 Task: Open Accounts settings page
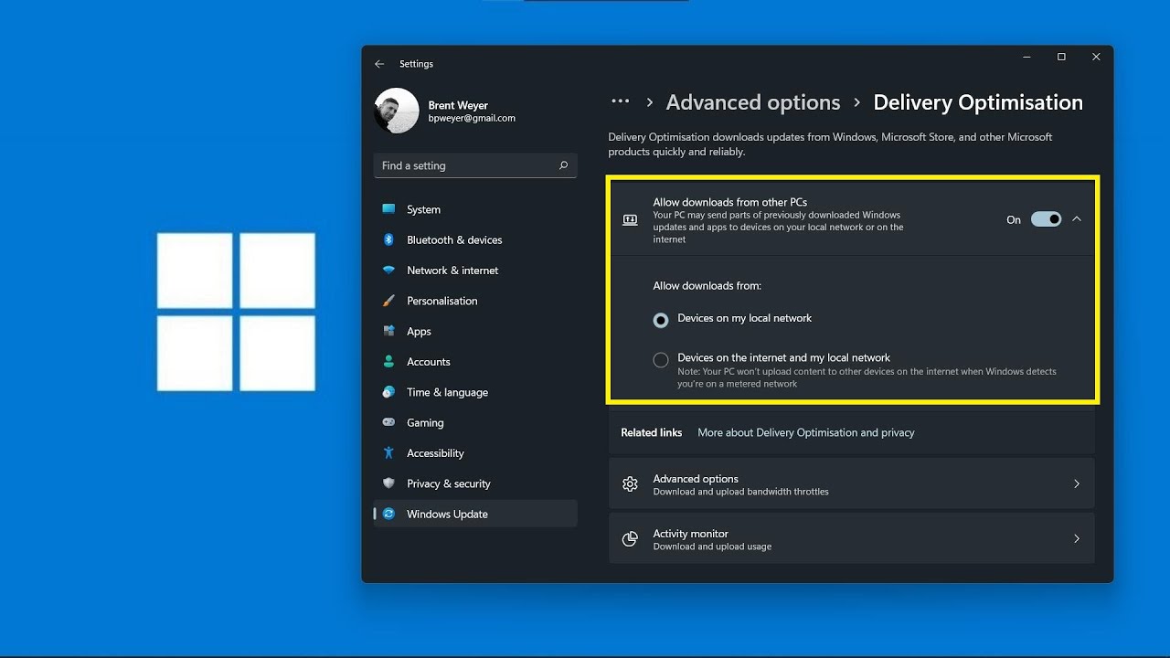(x=475, y=362)
